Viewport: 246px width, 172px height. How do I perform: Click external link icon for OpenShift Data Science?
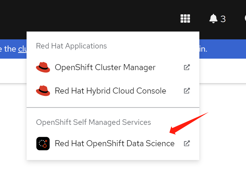click(187, 144)
